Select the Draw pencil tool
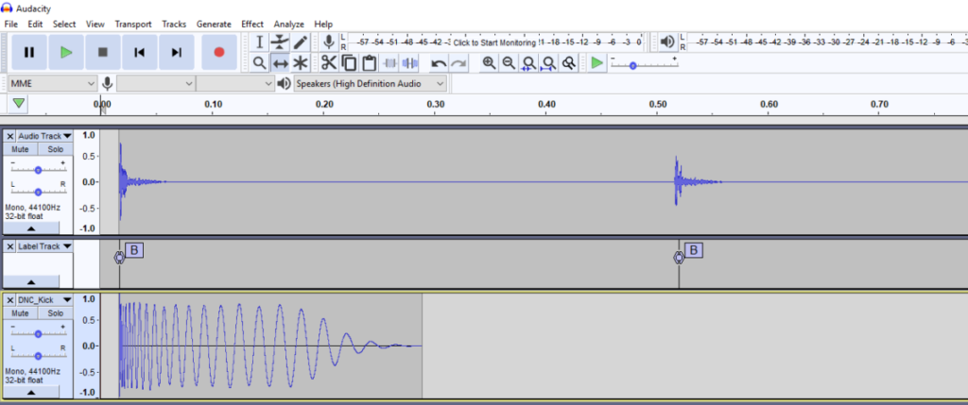 point(301,42)
